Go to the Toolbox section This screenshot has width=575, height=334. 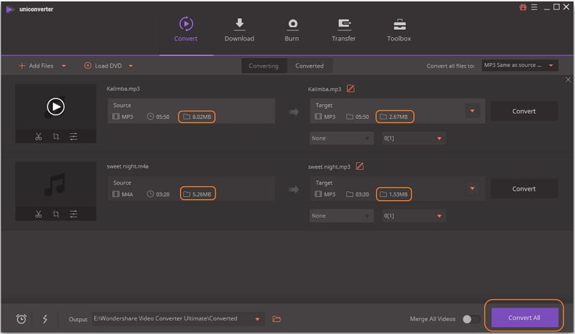(399, 30)
